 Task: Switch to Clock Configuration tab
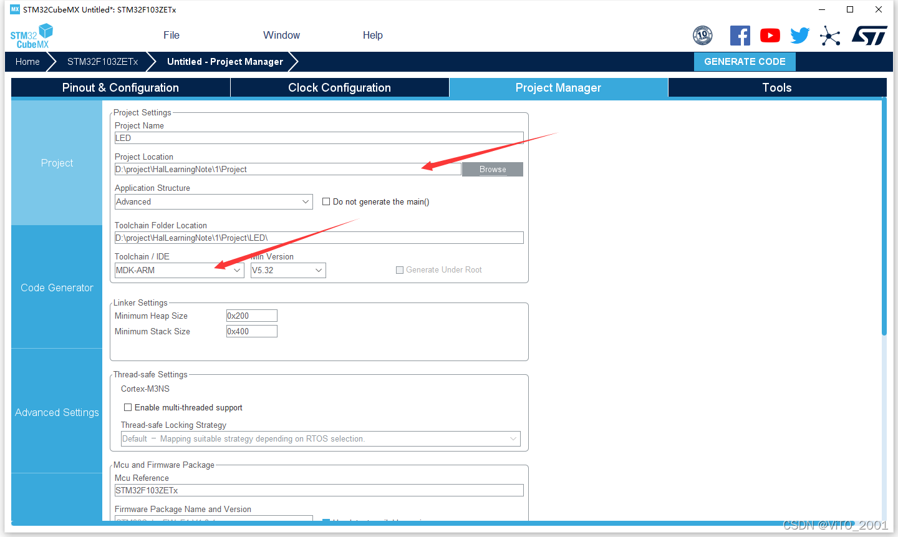pyautogui.click(x=340, y=88)
